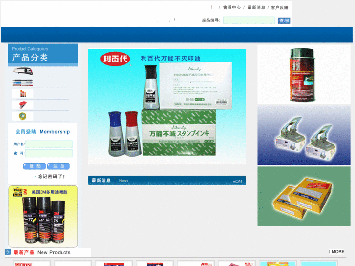
Task: Click the 会员登陆 Membership heading
Action: pos(42,131)
